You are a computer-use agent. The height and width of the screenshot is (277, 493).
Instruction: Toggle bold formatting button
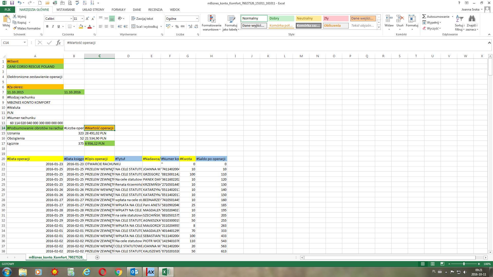point(47,26)
